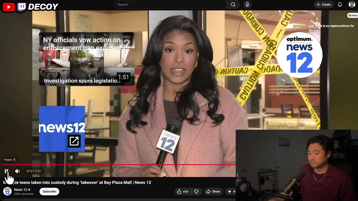Open the news12 external link card
358x201 pixels.
click(62, 129)
